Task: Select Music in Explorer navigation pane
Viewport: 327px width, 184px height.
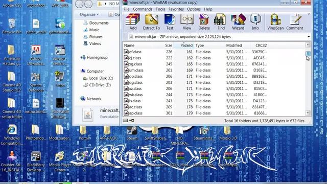Action: coord(91,30)
